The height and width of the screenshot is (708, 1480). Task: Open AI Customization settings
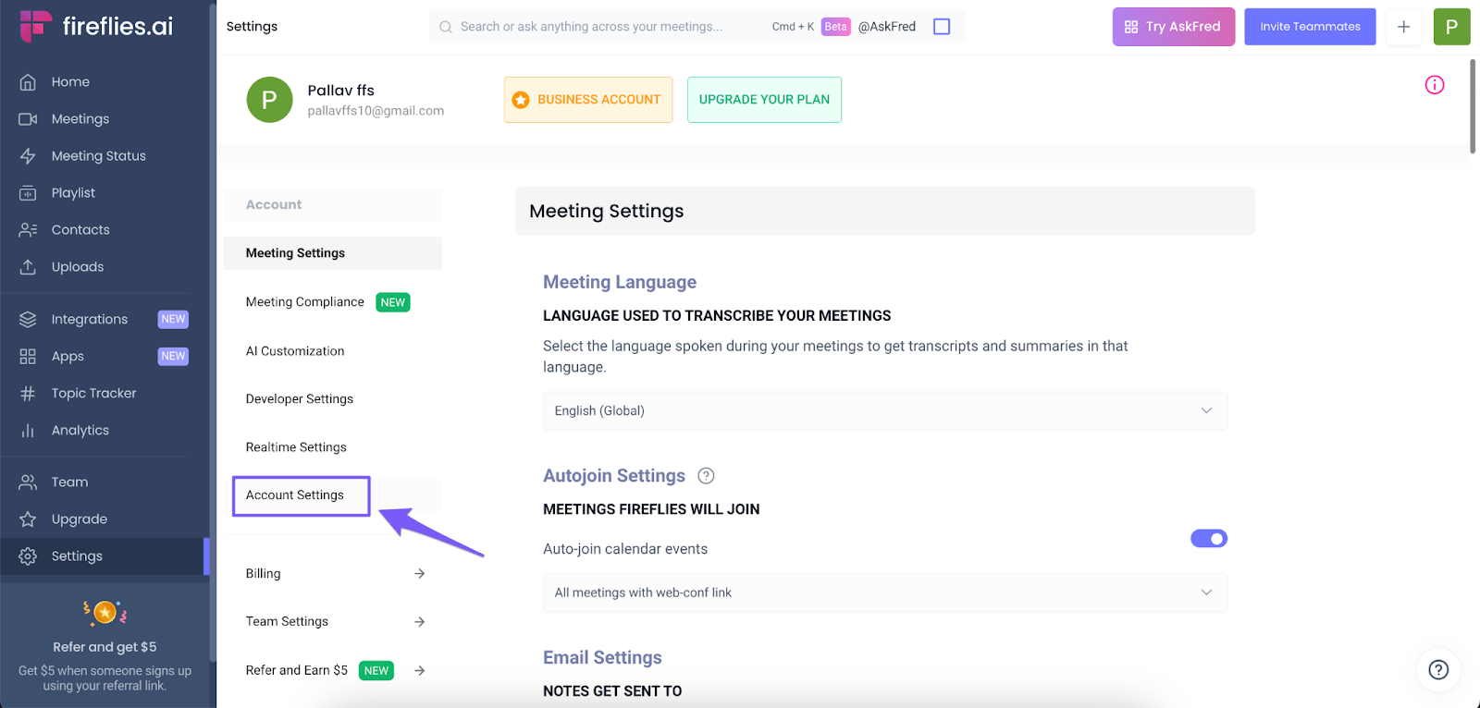295,351
